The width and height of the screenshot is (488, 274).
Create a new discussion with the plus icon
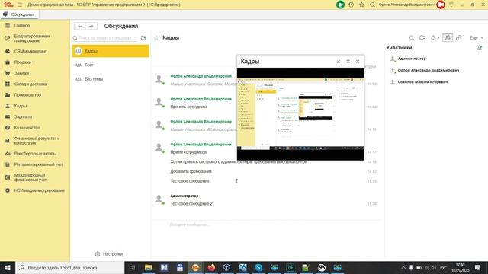coord(143,38)
